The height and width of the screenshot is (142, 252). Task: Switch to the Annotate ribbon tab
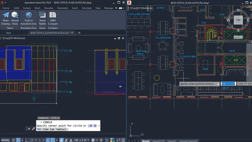click(87, 8)
